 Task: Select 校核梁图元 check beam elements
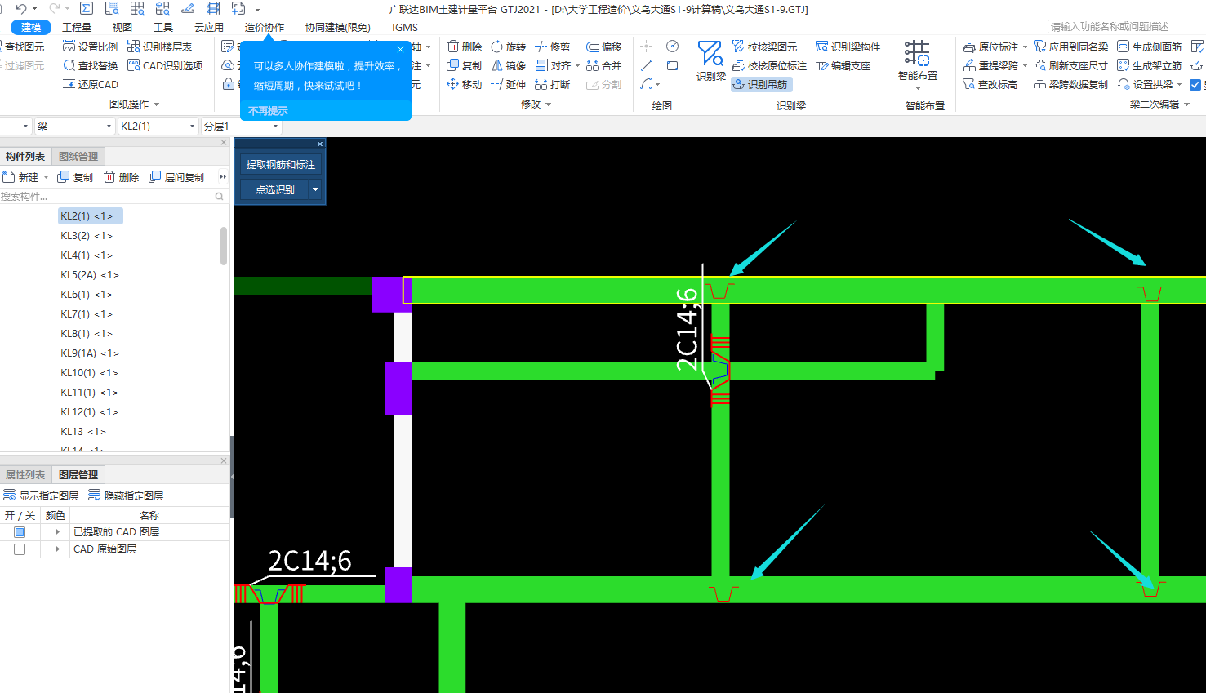[764, 47]
